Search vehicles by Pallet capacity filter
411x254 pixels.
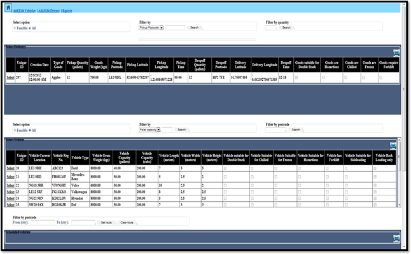182,130
